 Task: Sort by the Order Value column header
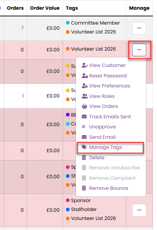pyautogui.click(x=45, y=8)
